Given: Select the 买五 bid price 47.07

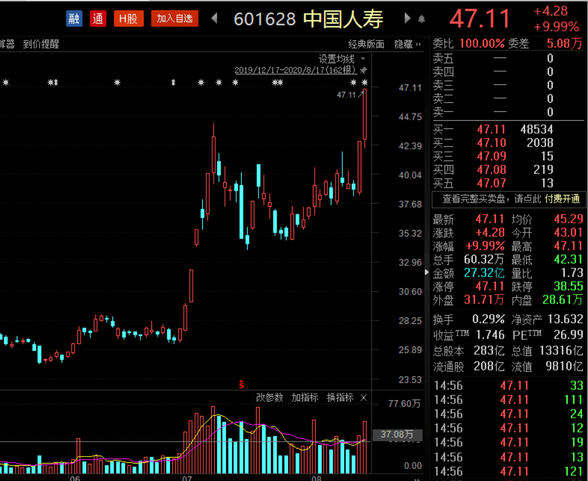Looking at the screenshot, I should click(x=491, y=183).
